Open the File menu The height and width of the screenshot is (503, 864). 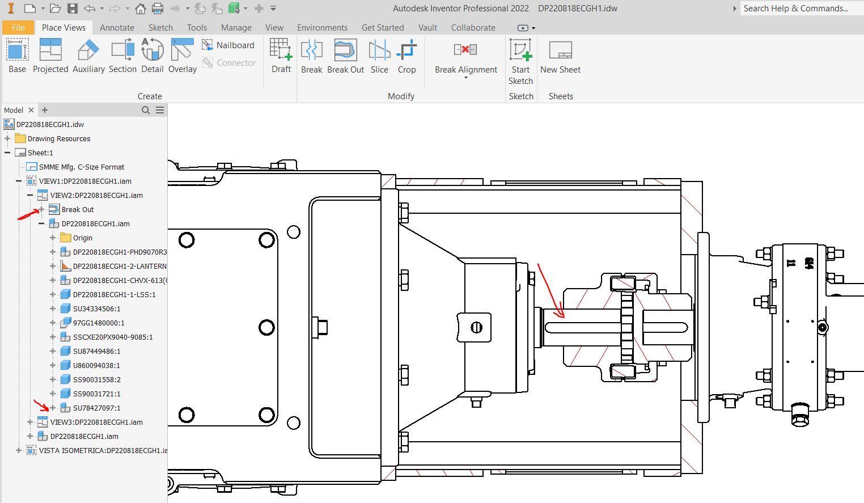coord(18,27)
